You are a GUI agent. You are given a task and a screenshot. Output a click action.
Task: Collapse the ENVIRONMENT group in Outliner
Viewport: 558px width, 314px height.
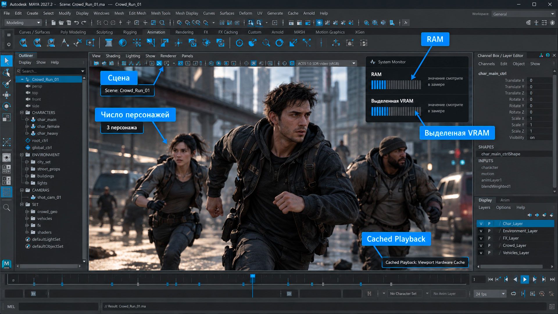coord(22,155)
